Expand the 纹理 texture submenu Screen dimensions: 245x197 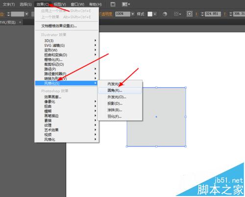coord(67,125)
